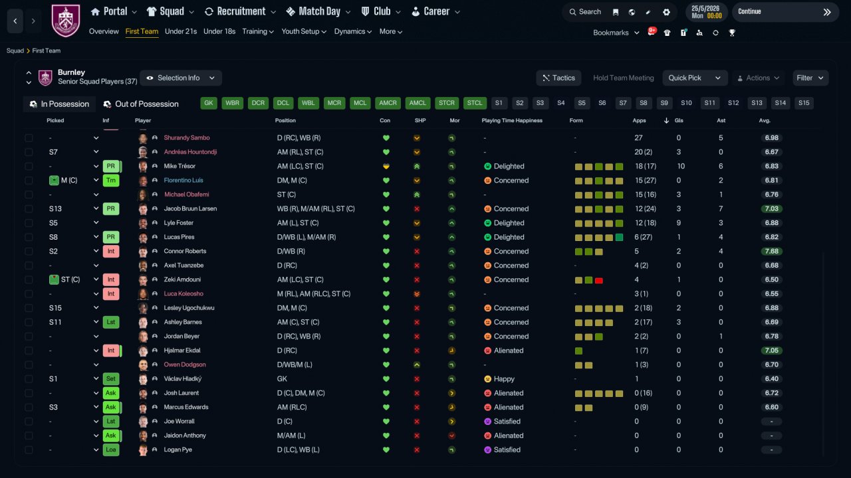Screen dimensions: 851x478
Task: Open the Actions dropdown
Action: coord(759,78)
